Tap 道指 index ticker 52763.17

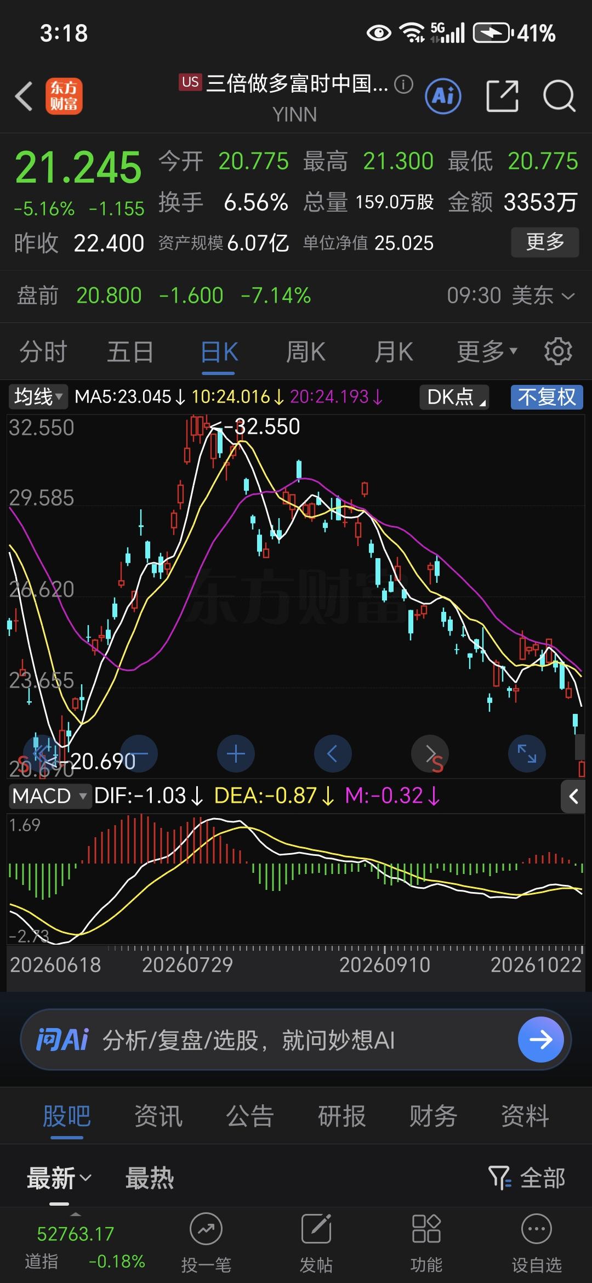pyautogui.click(x=76, y=1245)
